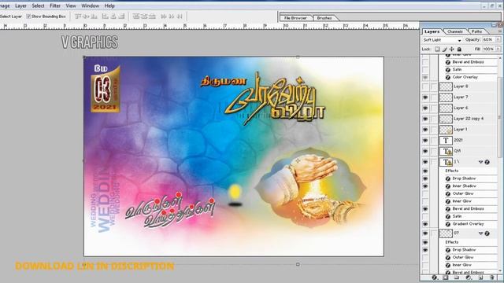Select the Layers tab
Screen dimensions: 504x283
pos(432,31)
